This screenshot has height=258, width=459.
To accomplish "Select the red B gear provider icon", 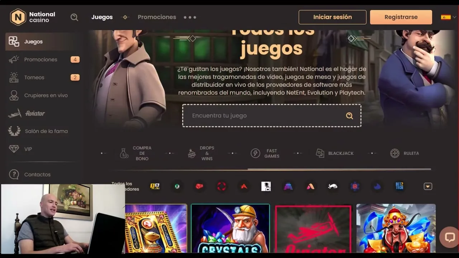I will pyautogui.click(x=355, y=186).
